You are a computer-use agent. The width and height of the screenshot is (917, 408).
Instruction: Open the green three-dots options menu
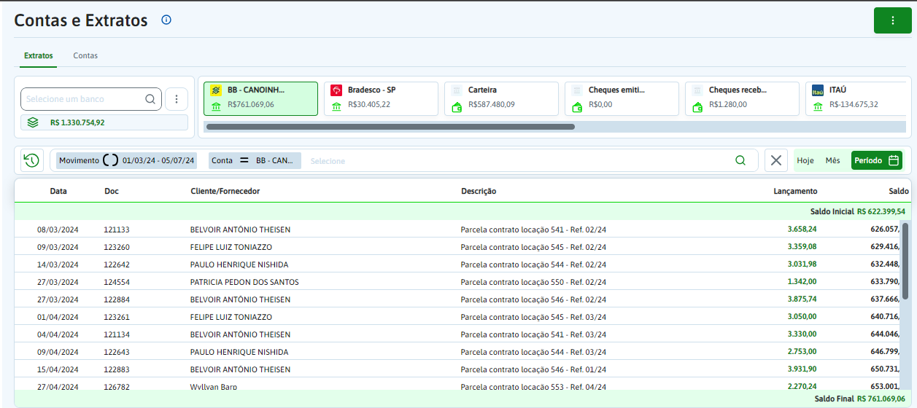(x=892, y=20)
